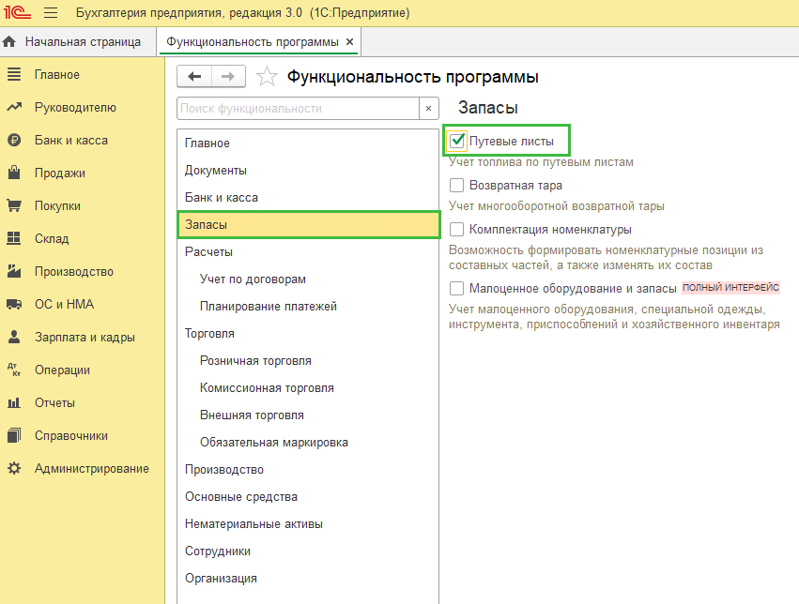The height and width of the screenshot is (604, 799).
Task: Select Производство in the functionality list
Action: click(x=308, y=470)
